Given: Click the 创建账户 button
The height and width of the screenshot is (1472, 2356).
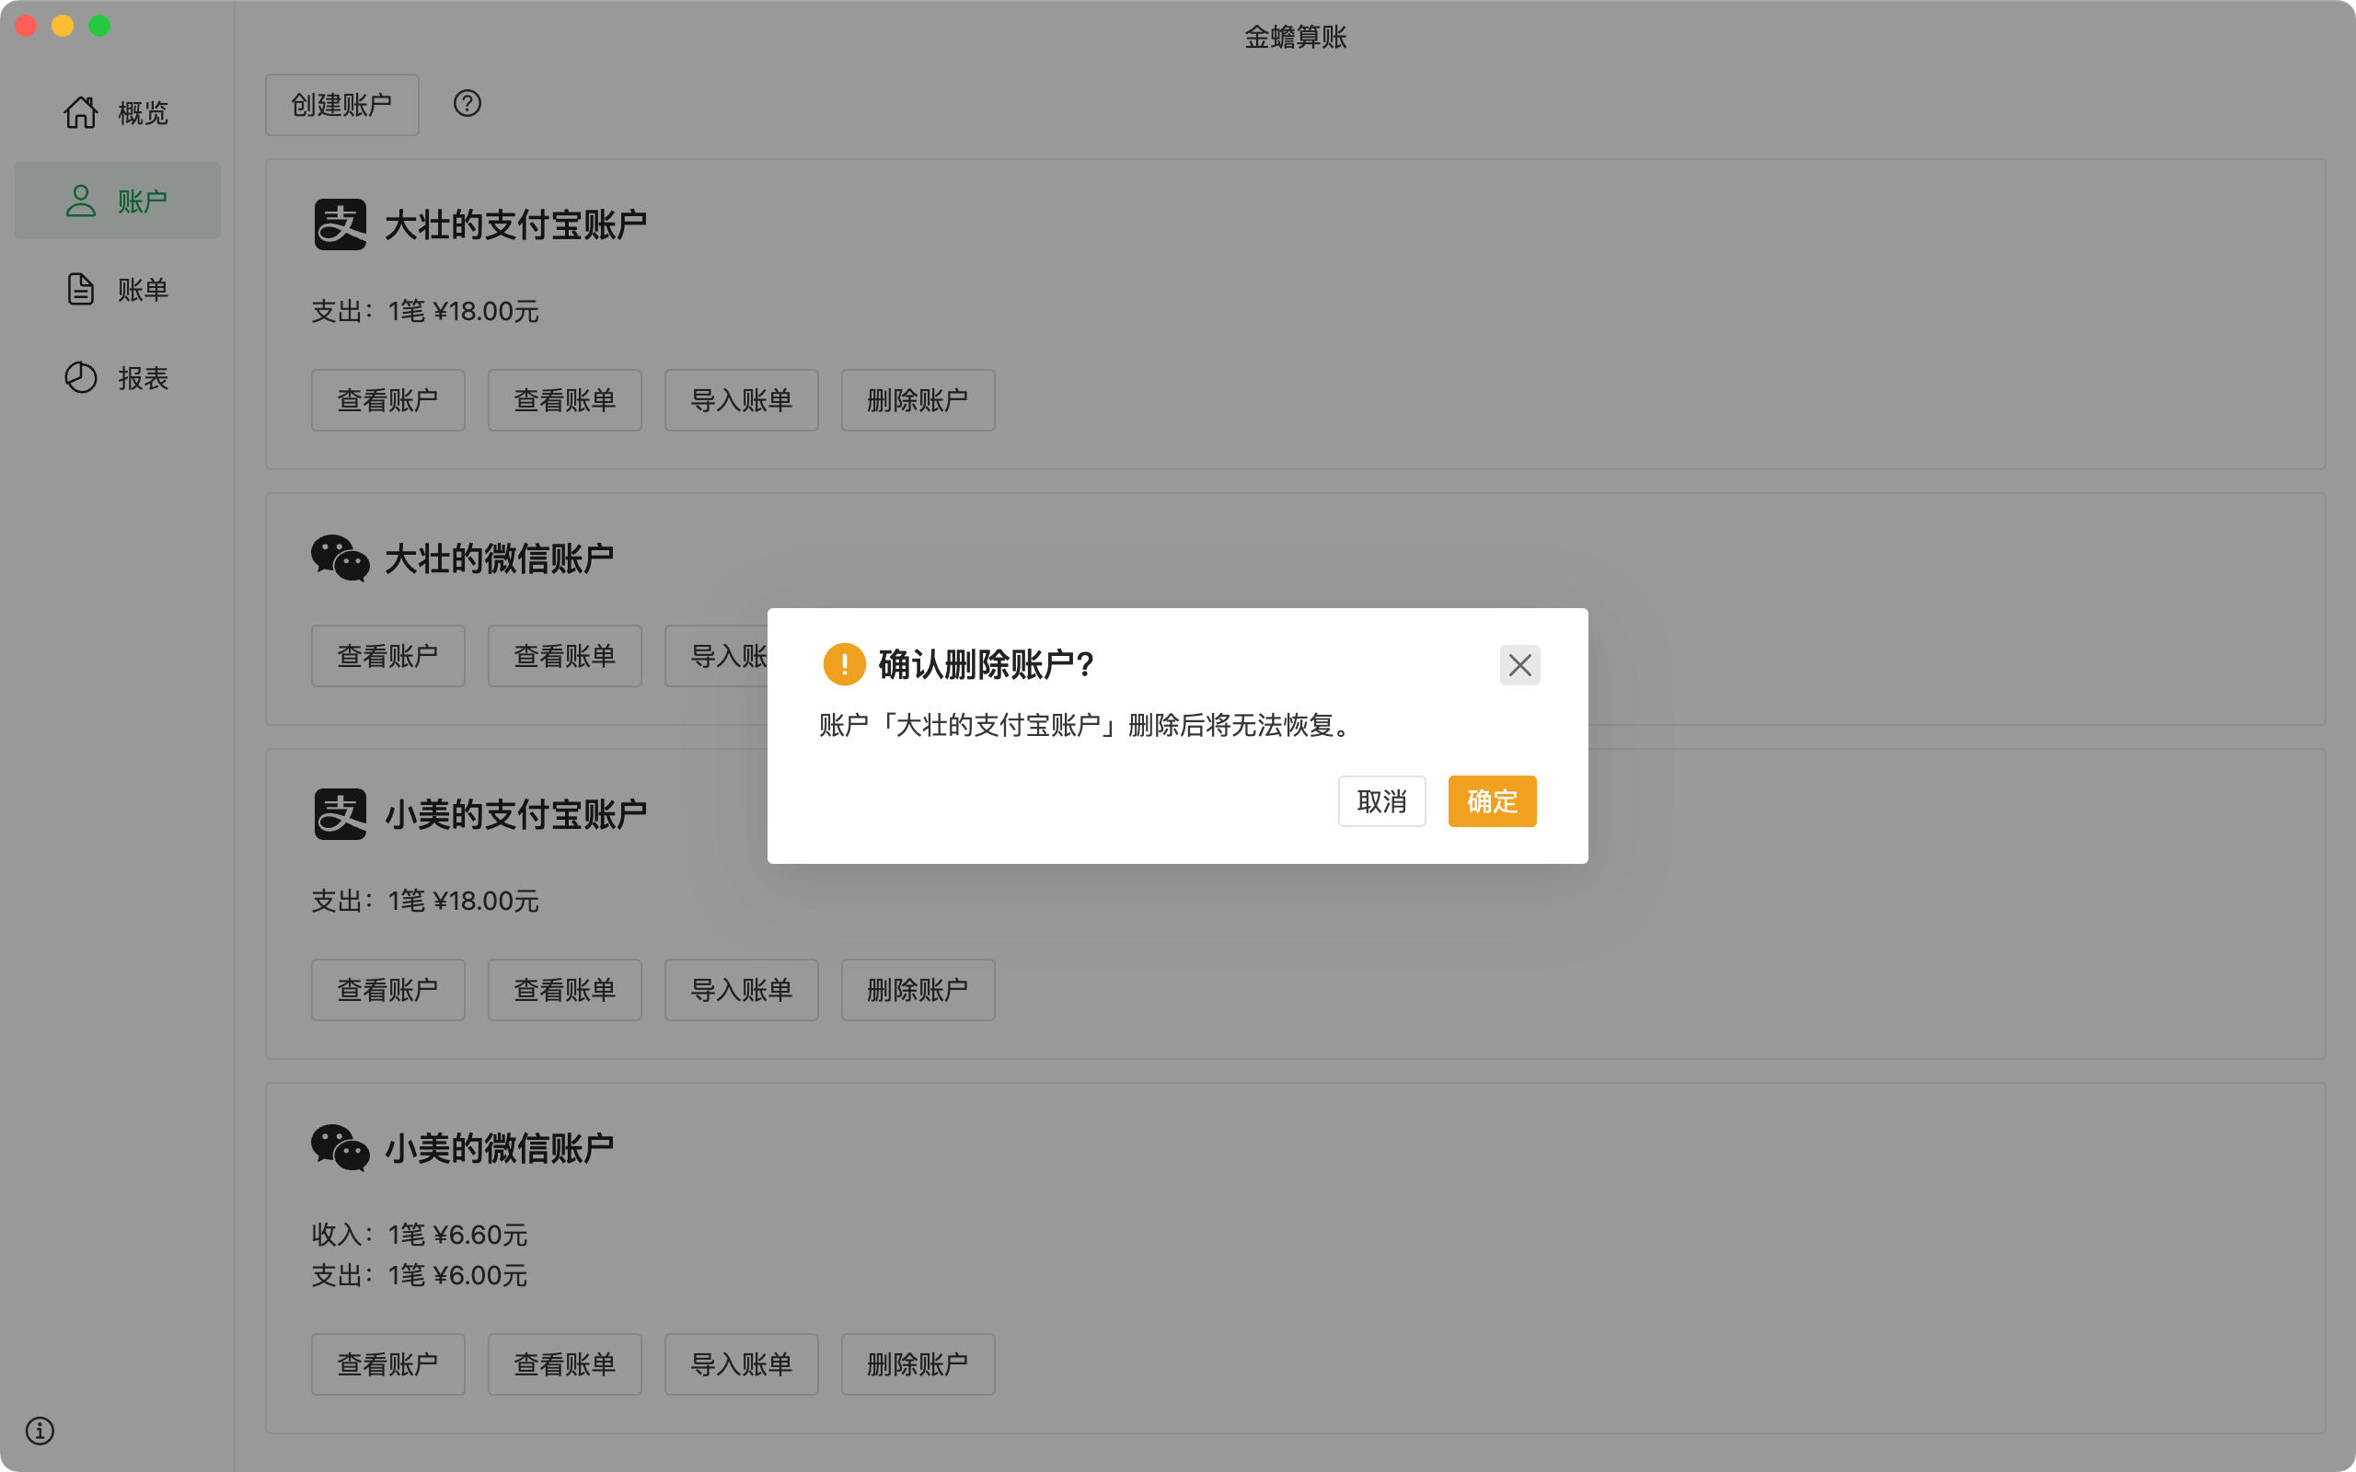Looking at the screenshot, I should click(341, 104).
